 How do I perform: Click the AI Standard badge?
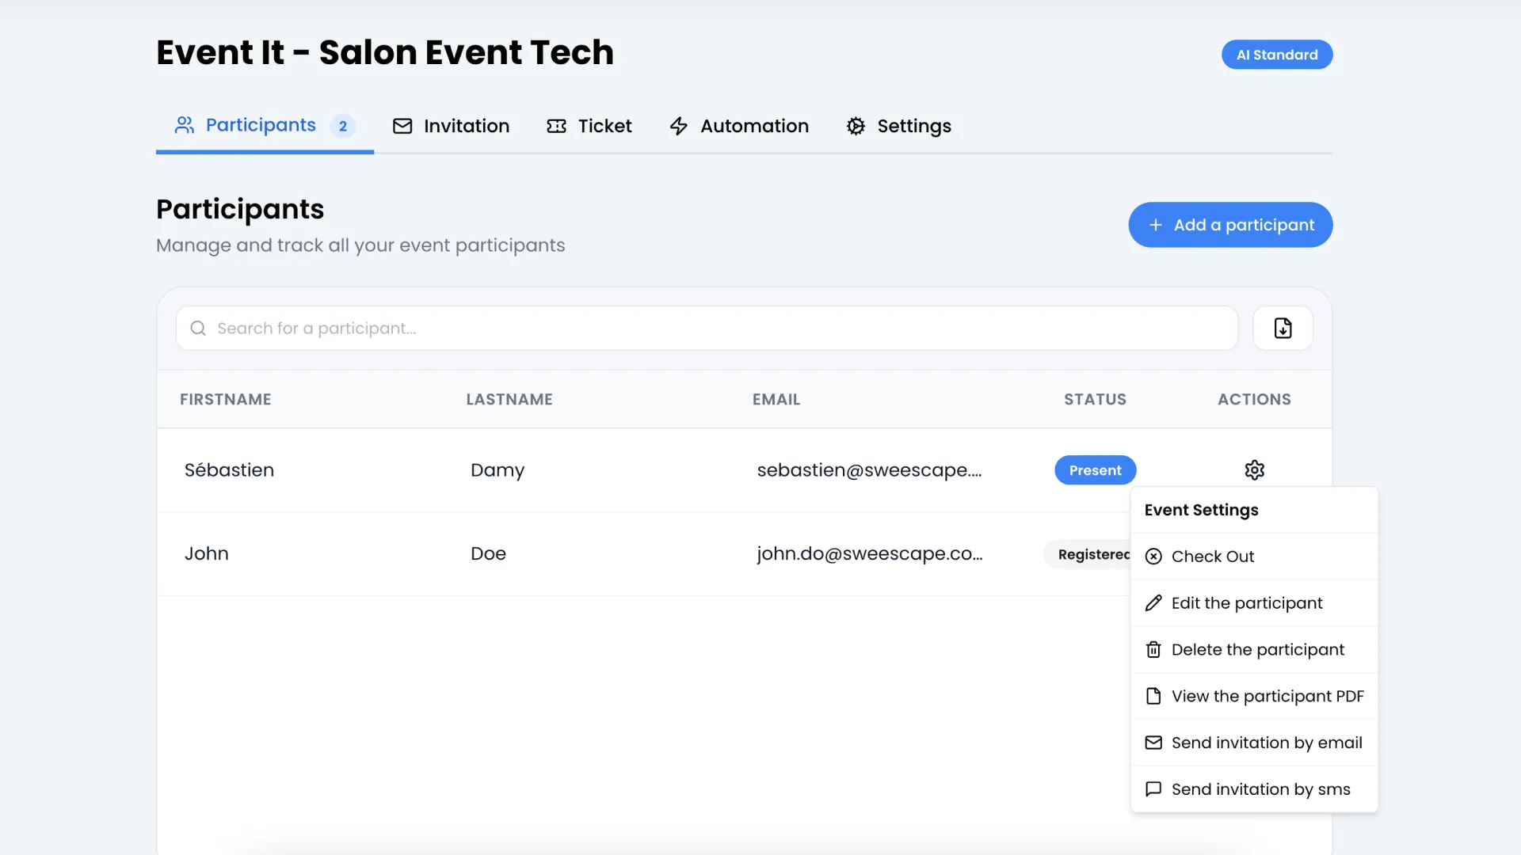(1276, 55)
